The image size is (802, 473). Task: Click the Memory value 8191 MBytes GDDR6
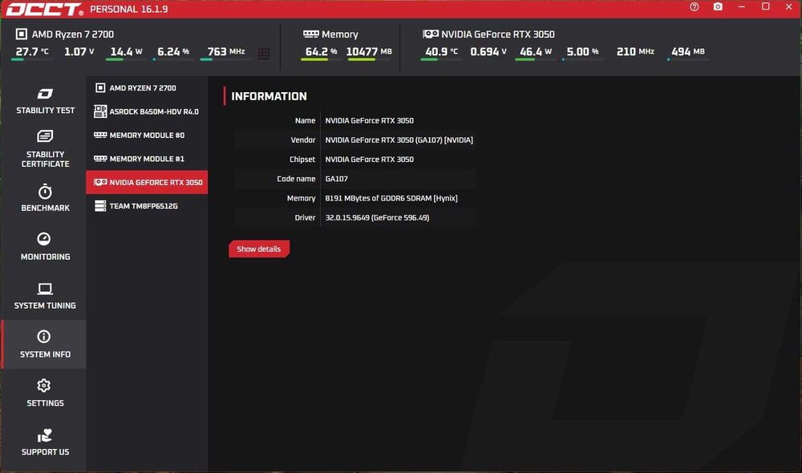coord(391,198)
